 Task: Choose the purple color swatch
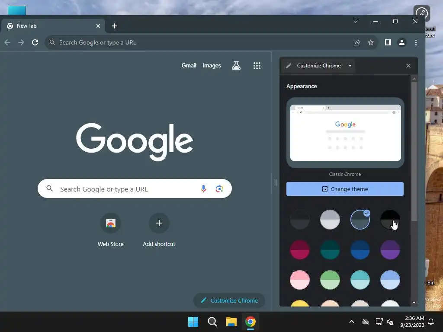pos(390,249)
